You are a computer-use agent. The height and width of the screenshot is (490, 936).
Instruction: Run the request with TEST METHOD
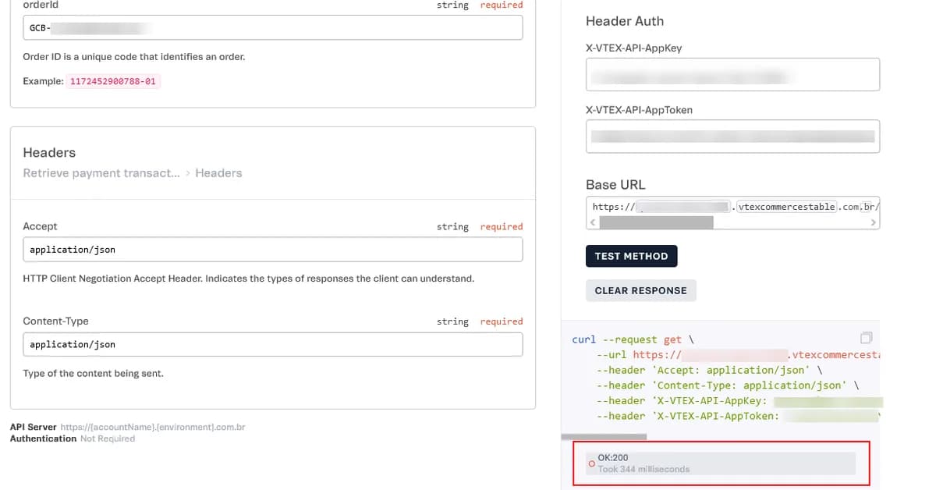(x=632, y=256)
